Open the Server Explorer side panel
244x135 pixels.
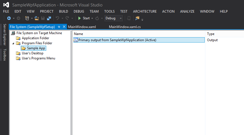pos(5,34)
